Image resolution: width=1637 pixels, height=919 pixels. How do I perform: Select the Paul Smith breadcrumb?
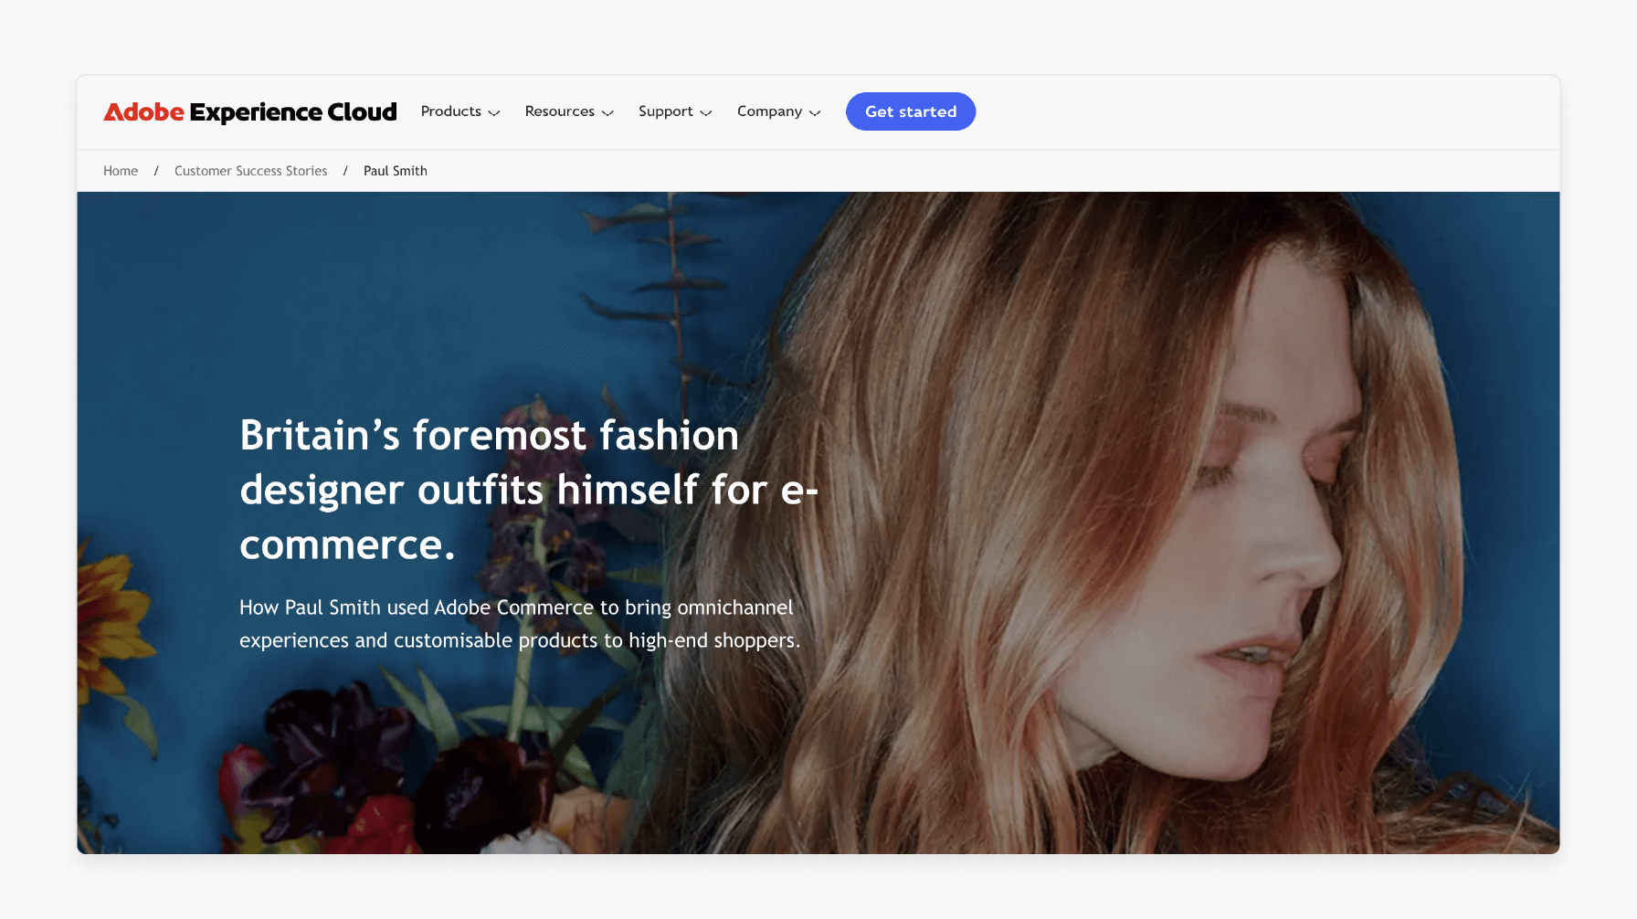[396, 171]
